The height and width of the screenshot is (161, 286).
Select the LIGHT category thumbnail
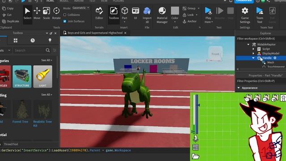tap(43, 76)
